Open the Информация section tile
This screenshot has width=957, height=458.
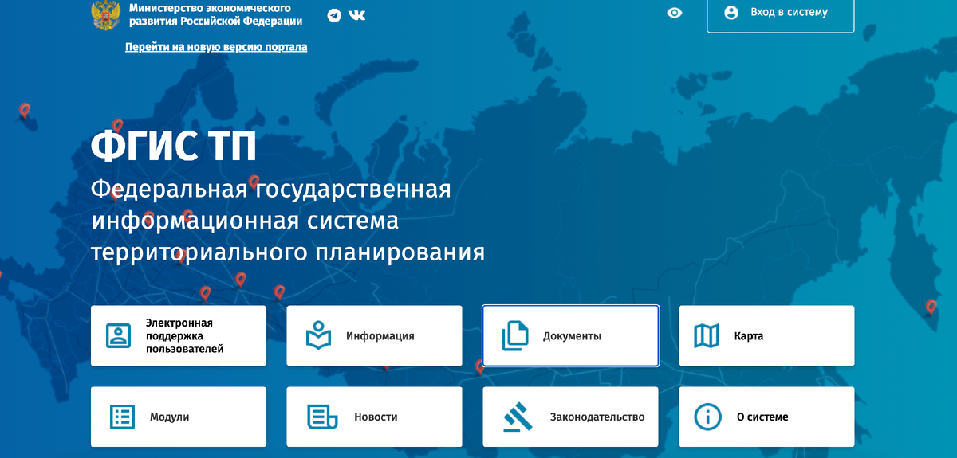374,336
